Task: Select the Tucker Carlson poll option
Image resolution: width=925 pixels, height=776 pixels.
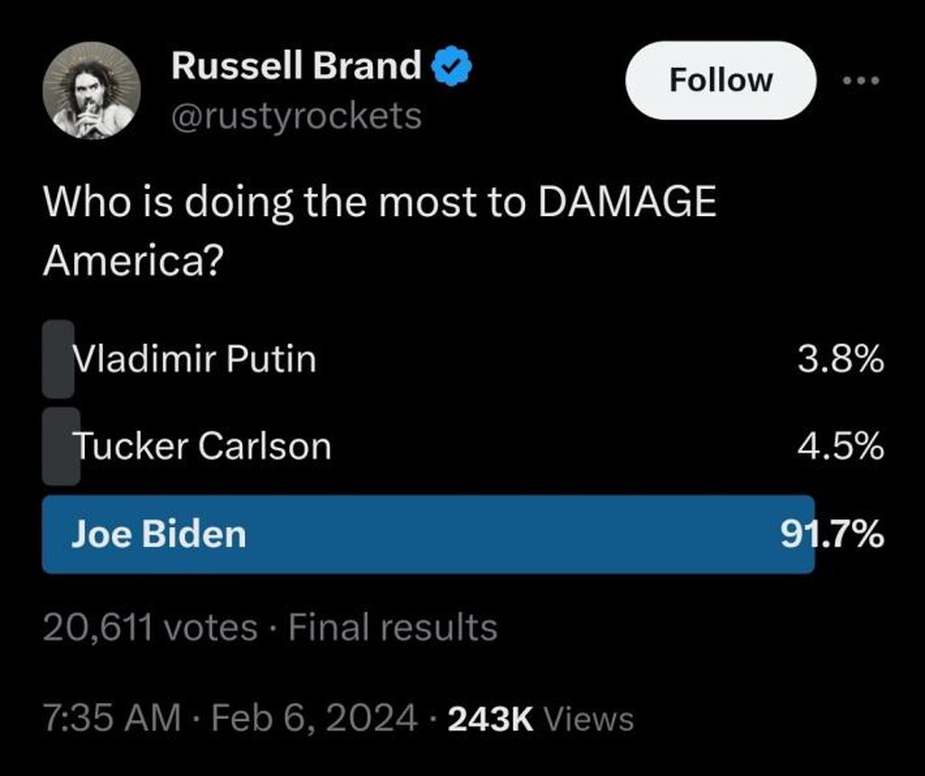Action: 202,445
